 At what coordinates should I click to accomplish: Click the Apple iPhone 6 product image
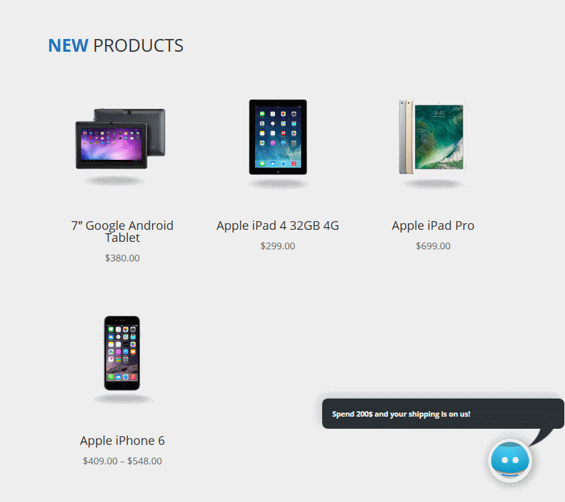coord(122,353)
